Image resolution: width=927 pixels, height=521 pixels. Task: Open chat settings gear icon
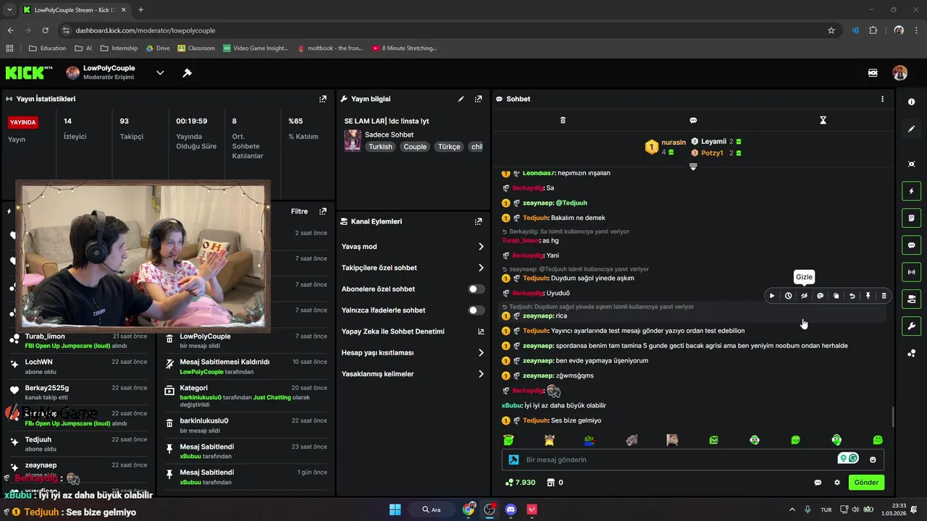point(837,483)
